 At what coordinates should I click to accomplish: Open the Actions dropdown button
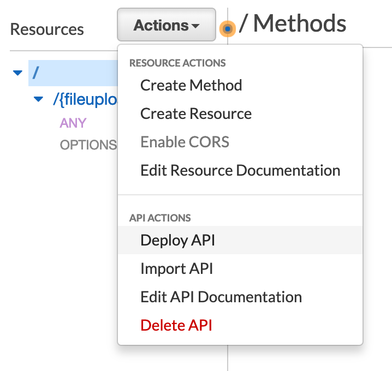coord(167,25)
